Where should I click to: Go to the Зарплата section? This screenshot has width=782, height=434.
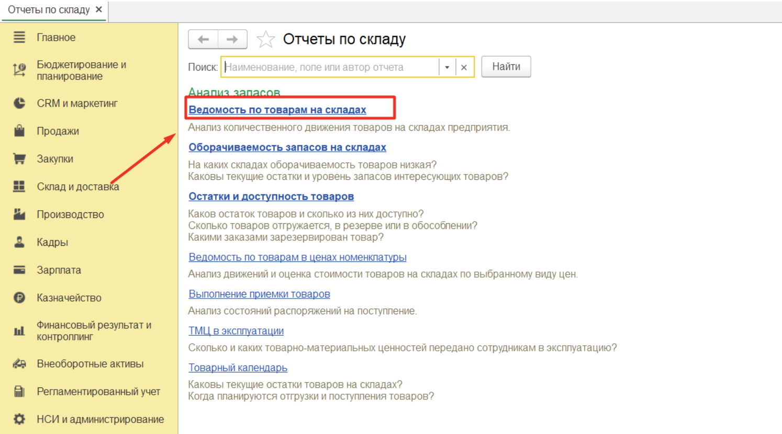59,270
